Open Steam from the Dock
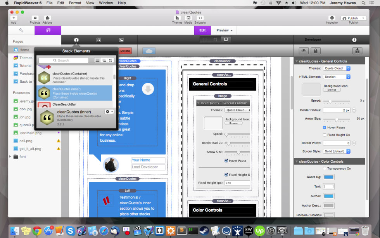This screenshot has width=380, height=238. point(204,231)
